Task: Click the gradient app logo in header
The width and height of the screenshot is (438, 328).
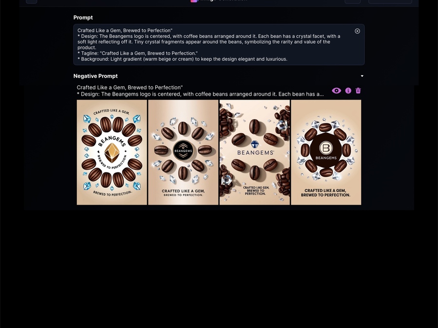Action: coord(194,1)
